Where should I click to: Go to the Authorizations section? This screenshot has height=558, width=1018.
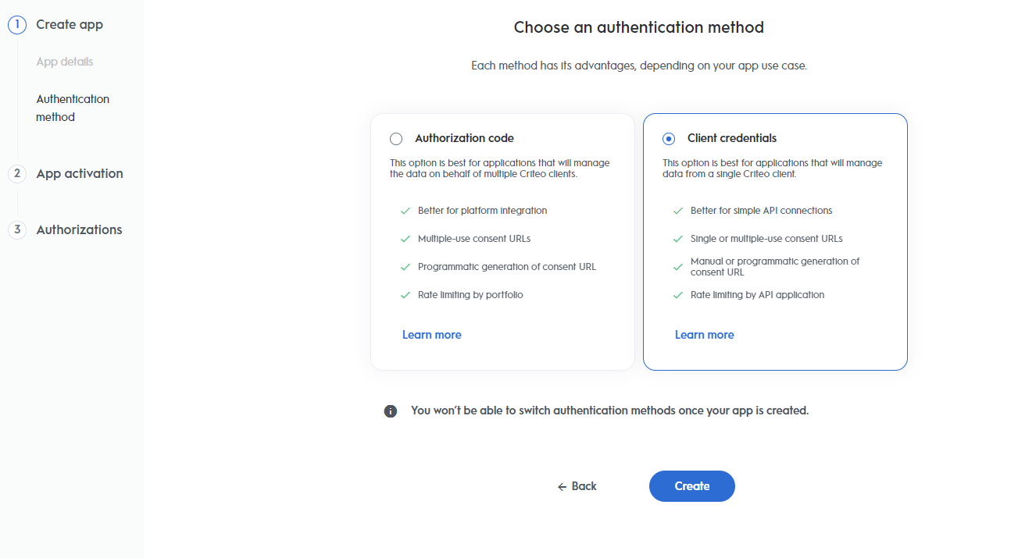tap(79, 230)
